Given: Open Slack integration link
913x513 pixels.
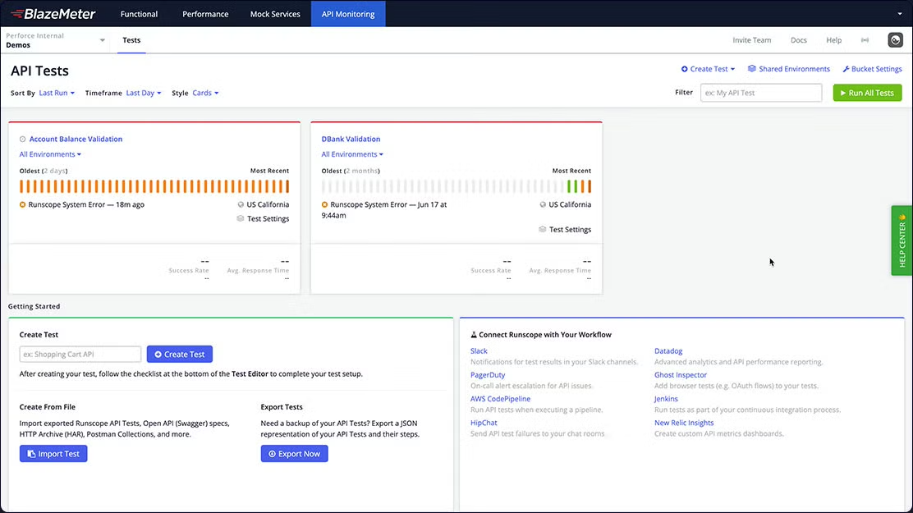Looking at the screenshot, I should click(x=479, y=351).
